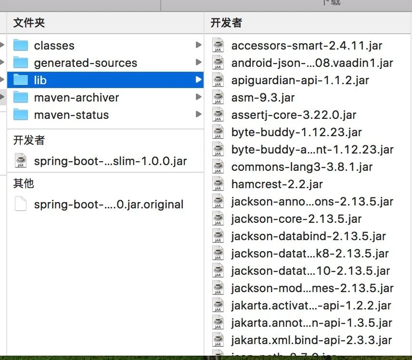
Task: Expand the maven-archiver folder arrow
Action: pos(199,97)
